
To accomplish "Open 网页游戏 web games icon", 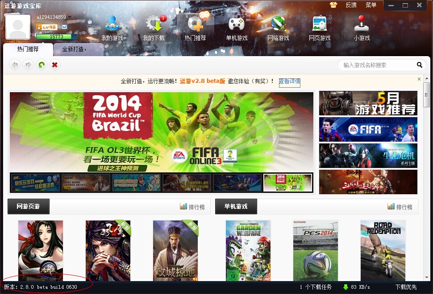I will (x=320, y=24).
